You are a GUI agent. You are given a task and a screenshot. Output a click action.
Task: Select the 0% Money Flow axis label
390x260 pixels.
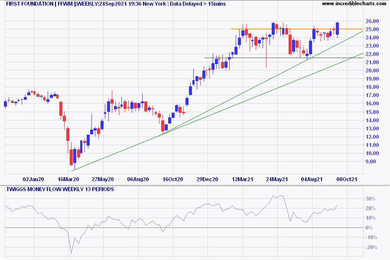(x=369, y=228)
